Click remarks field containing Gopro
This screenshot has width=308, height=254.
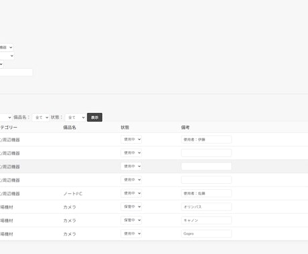tap(206, 233)
